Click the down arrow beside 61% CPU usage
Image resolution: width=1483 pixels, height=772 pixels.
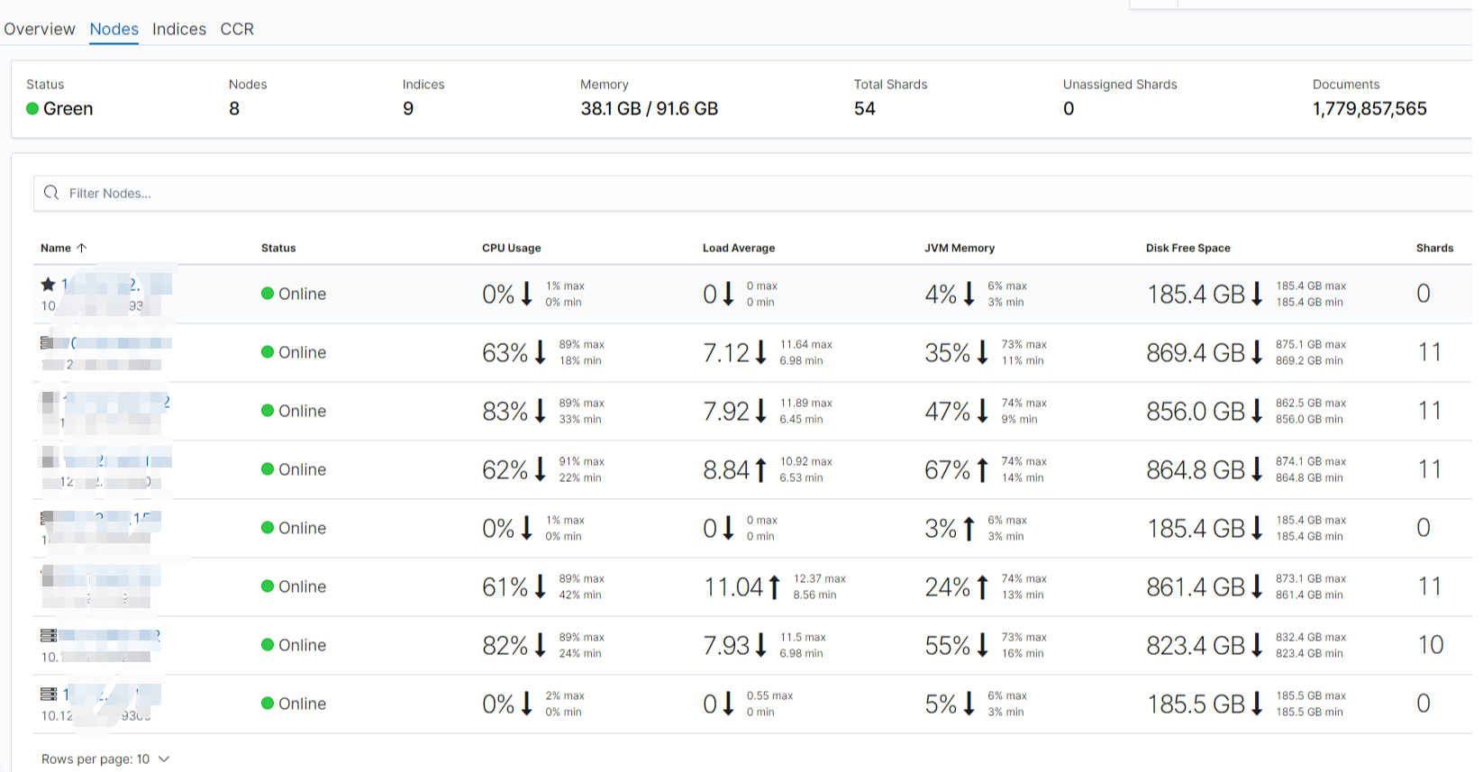[x=540, y=586]
